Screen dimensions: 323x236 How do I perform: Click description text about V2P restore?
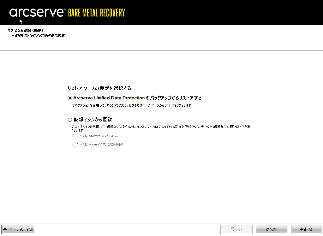(161, 128)
